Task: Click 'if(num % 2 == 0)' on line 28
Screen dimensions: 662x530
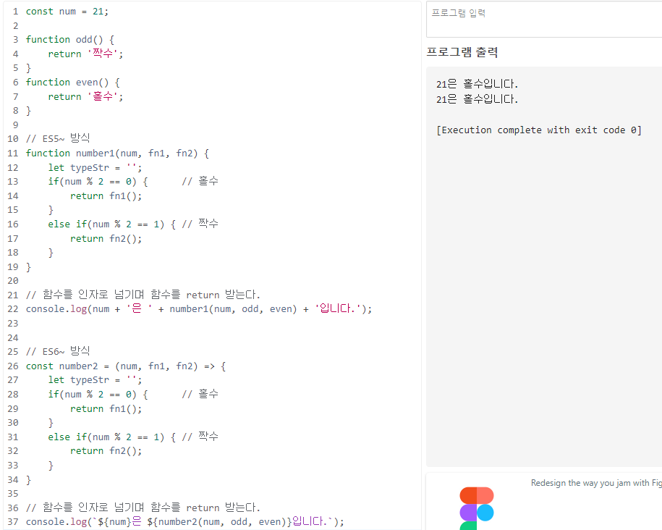Action: tap(98, 394)
